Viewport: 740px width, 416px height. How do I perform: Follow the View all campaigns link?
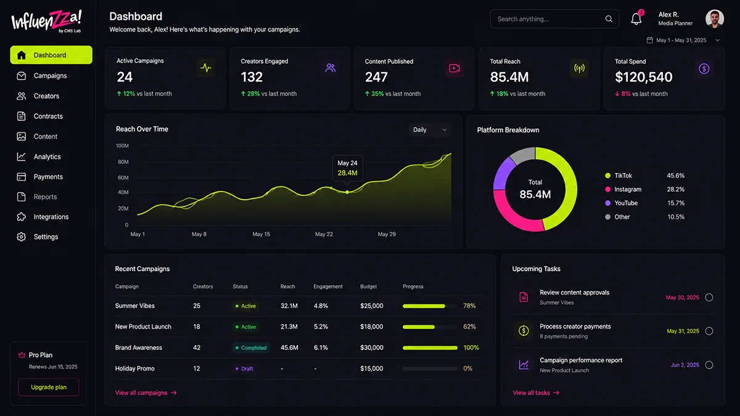146,393
